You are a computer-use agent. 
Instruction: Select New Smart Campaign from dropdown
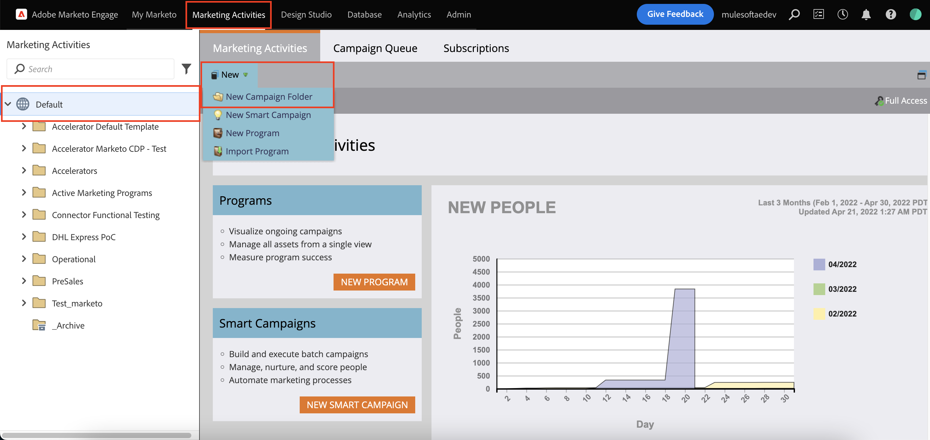267,114
